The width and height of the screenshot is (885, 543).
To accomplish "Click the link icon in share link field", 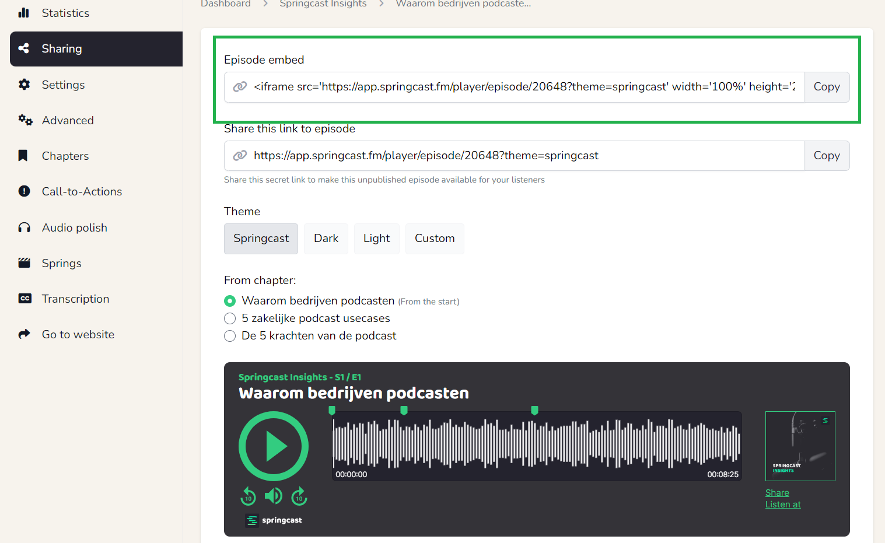I will click(x=240, y=156).
